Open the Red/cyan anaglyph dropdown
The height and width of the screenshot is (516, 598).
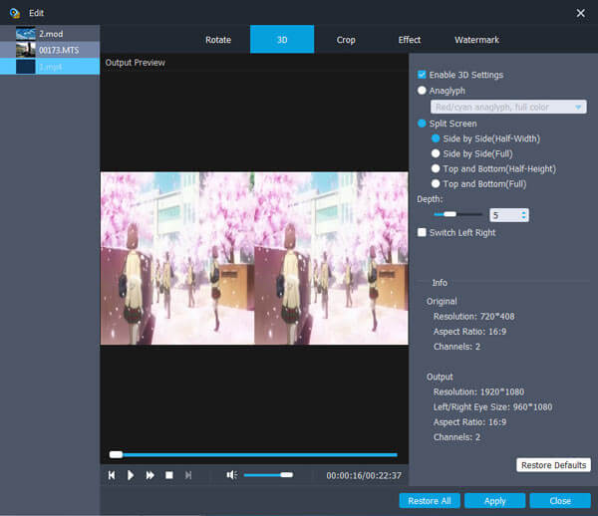508,107
